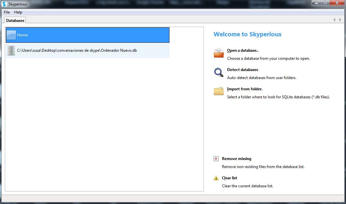Click the magnifying glass detect icon
This screenshot has height=204, width=346.
click(x=219, y=72)
